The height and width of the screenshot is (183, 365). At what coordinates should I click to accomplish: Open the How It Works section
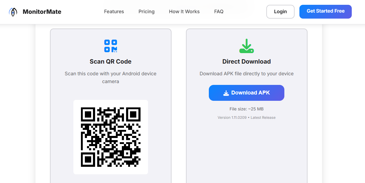tap(184, 11)
